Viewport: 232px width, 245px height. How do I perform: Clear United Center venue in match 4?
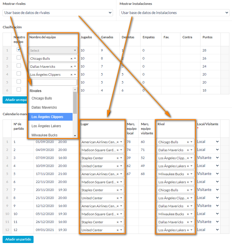(x=118, y=166)
